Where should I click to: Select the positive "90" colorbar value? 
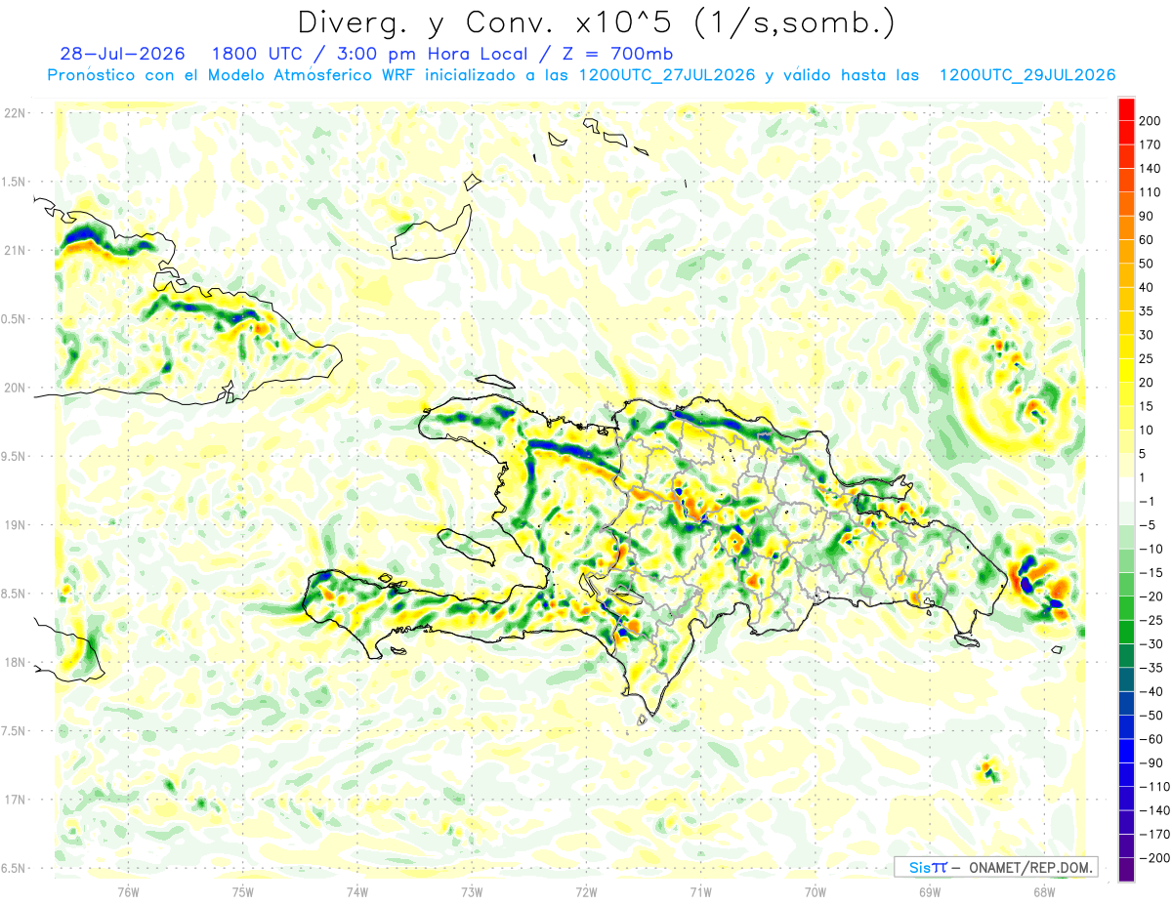coord(1147,216)
